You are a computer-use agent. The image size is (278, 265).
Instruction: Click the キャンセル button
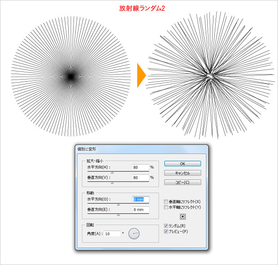[182, 173]
